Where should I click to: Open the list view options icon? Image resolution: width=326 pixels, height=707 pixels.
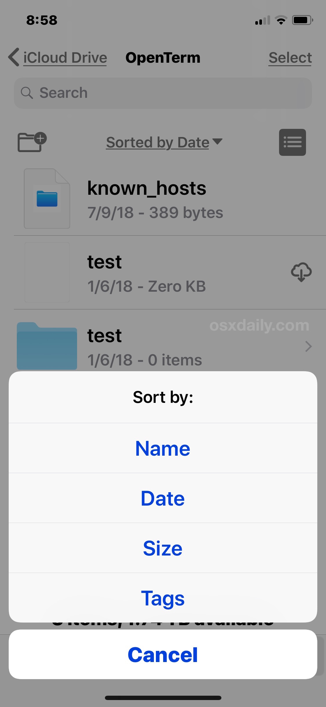[x=292, y=142]
